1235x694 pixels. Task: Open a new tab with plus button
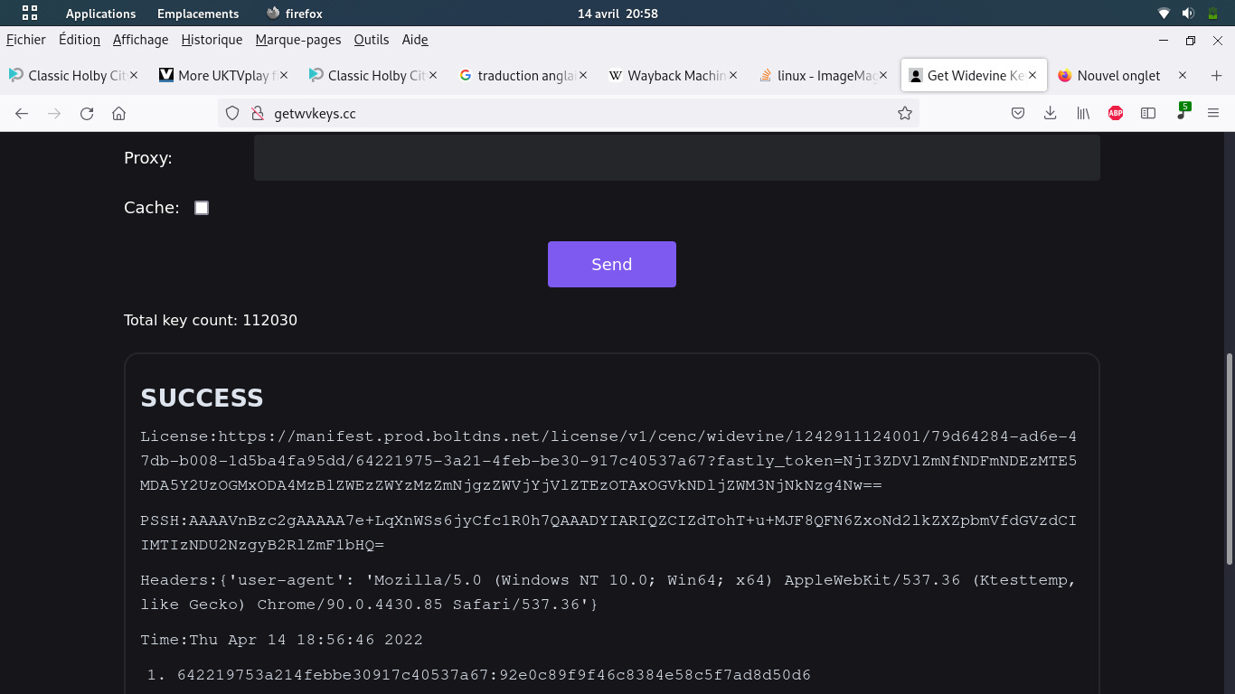click(x=1216, y=76)
